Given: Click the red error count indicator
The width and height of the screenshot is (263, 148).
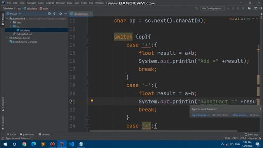Looking at the screenshot, I should [232, 19].
